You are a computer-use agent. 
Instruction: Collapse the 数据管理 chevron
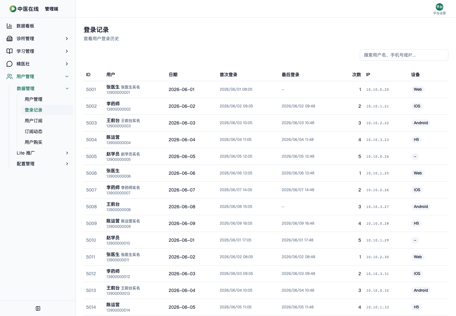point(67,88)
